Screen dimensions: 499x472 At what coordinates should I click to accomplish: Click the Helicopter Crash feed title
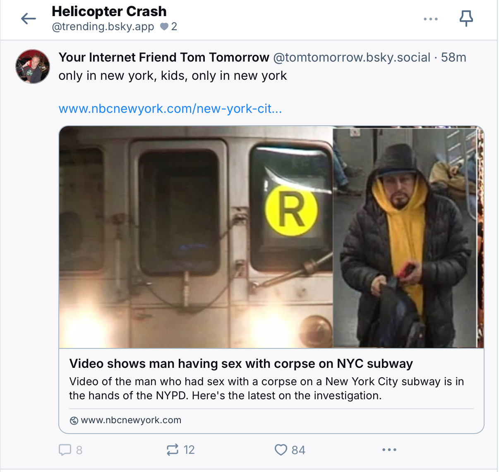(x=109, y=11)
